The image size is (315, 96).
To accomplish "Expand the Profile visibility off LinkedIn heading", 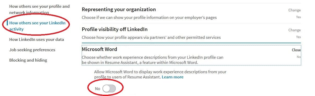I will [x=115, y=29].
